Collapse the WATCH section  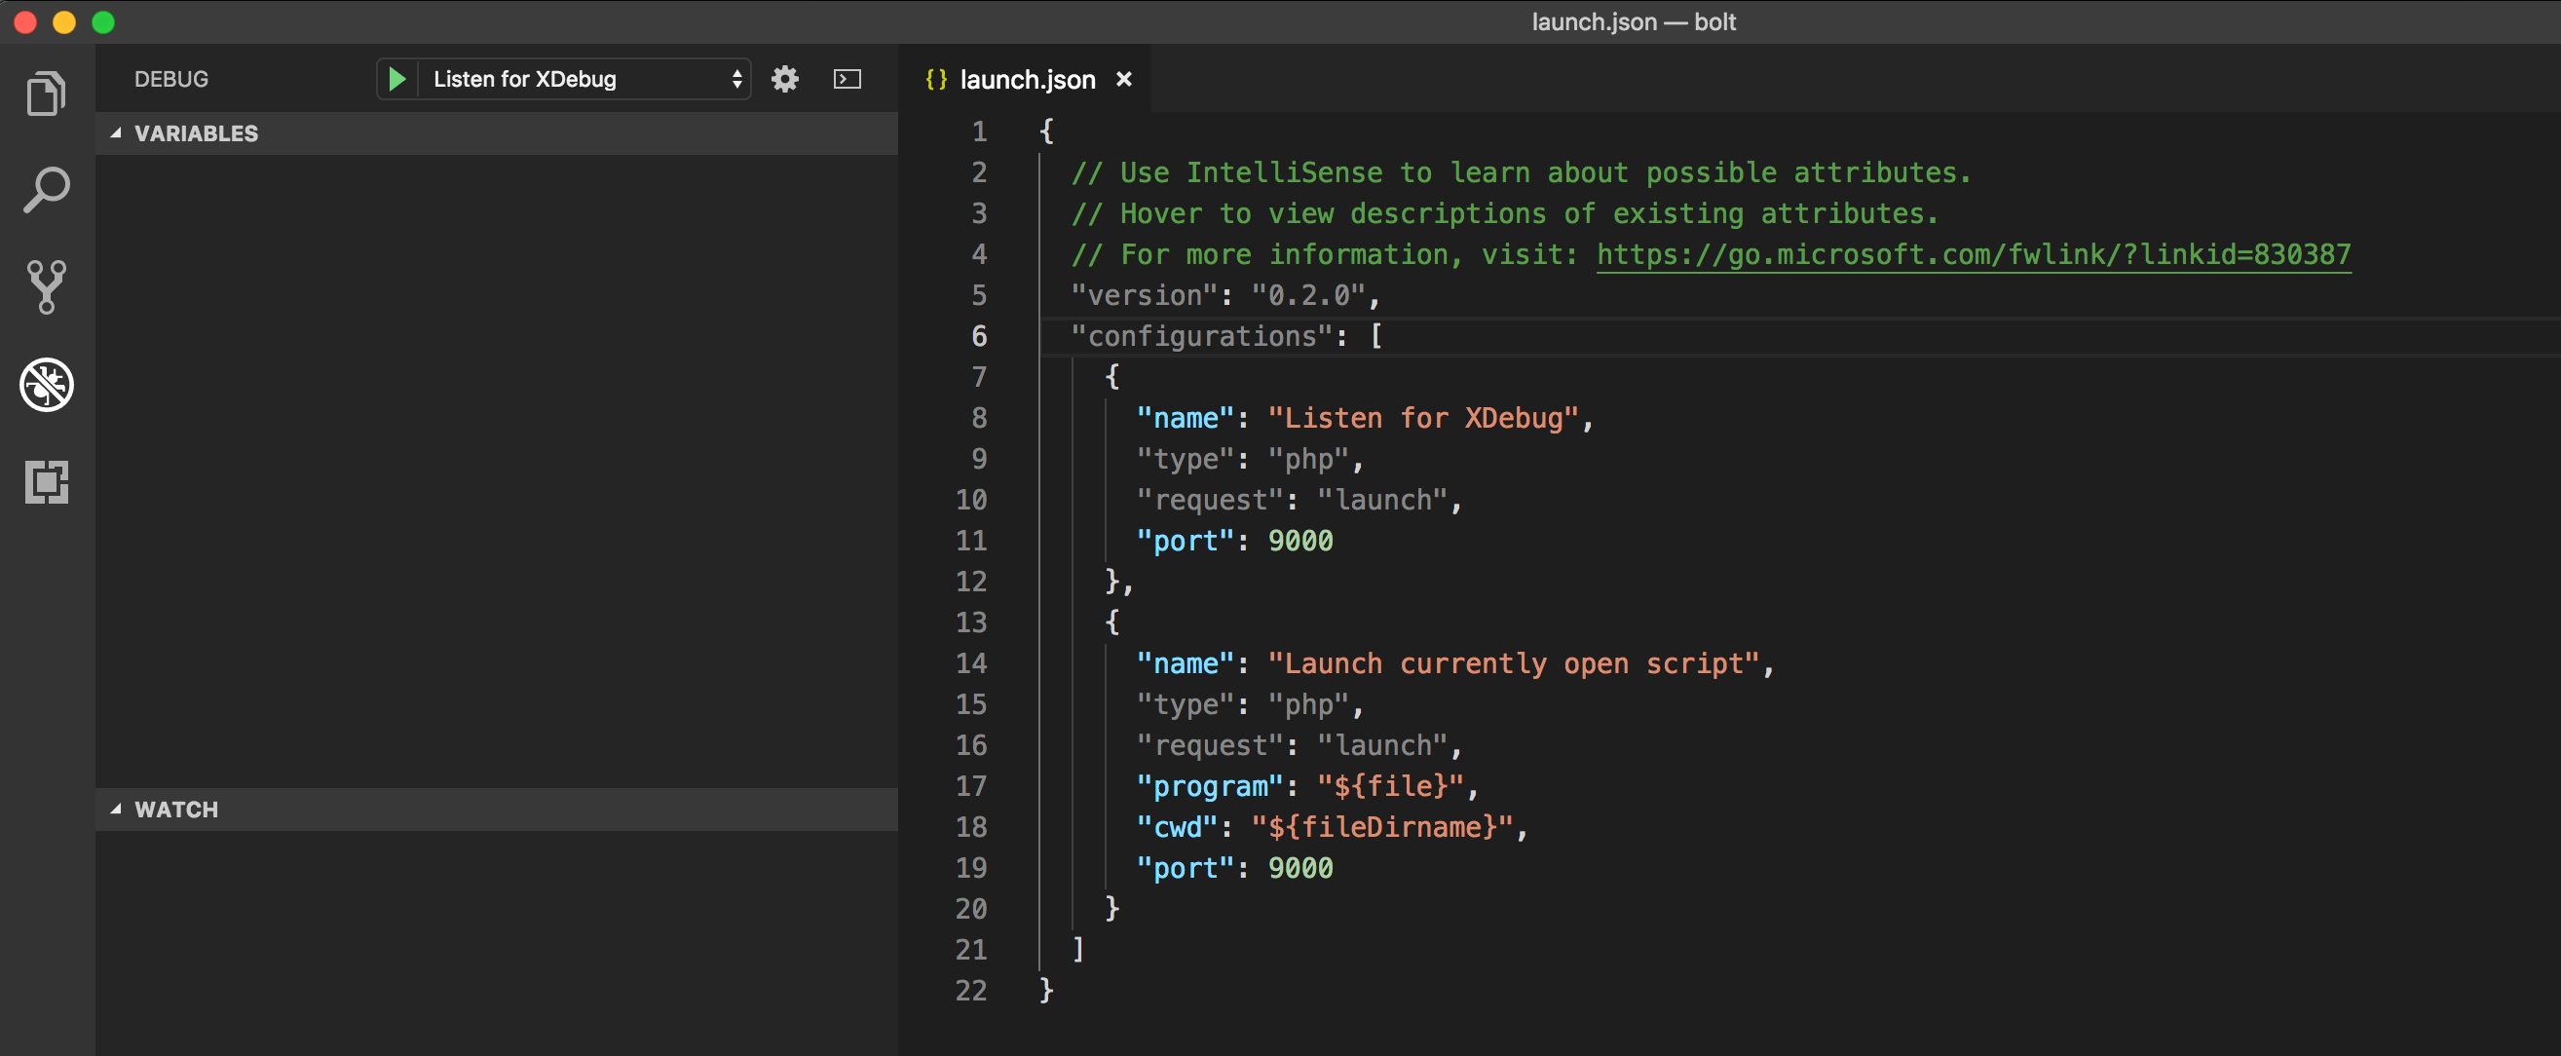pyautogui.click(x=117, y=809)
